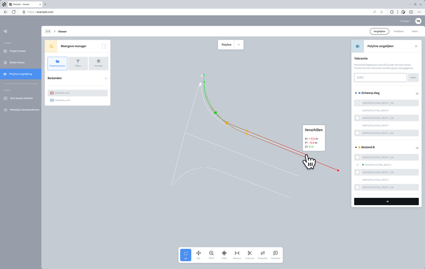Open the Polyline dropdown arrow

click(239, 45)
